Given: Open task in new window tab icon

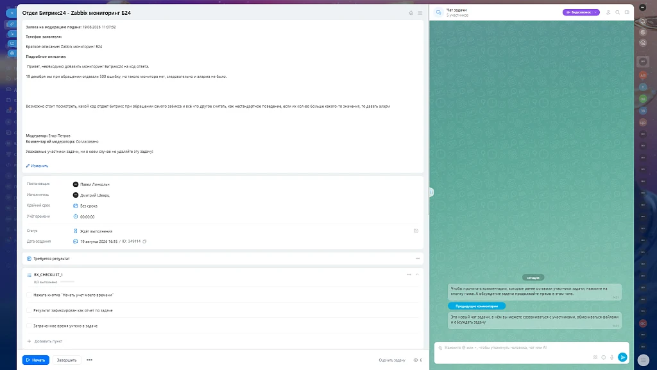Looking at the screenshot, I should 12,44.
